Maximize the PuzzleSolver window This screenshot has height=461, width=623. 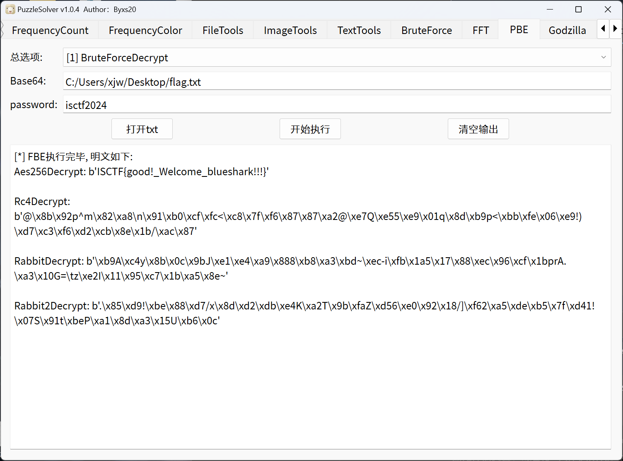[579, 9]
